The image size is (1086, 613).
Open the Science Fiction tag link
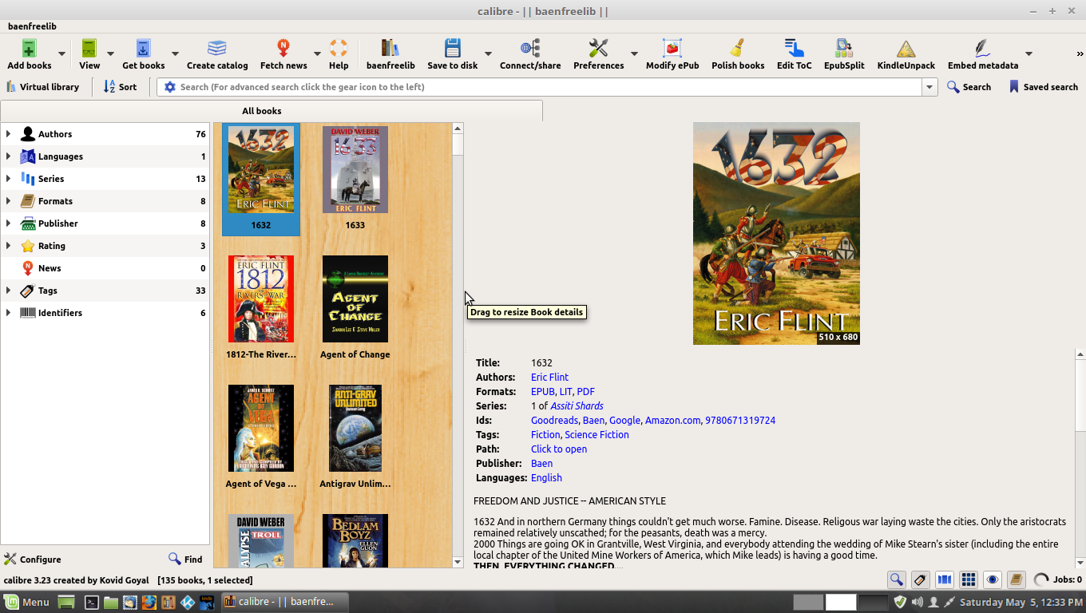[x=597, y=435]
